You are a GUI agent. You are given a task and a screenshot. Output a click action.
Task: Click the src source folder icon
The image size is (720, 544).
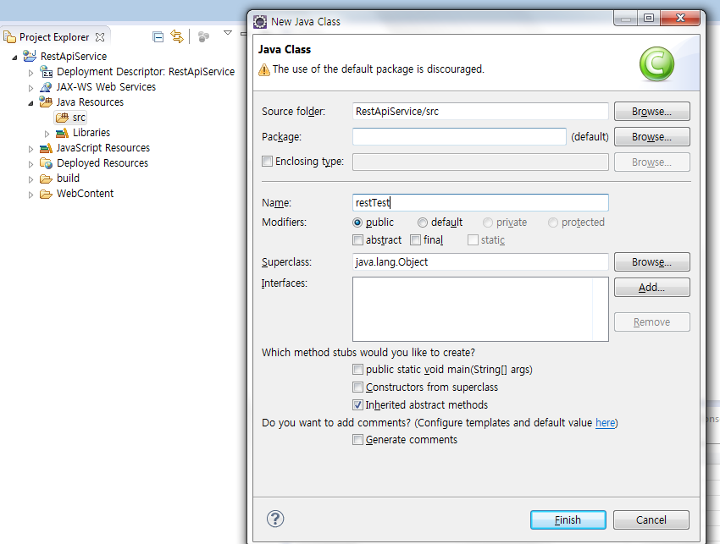pyautogui.click(x=62, y=118)
